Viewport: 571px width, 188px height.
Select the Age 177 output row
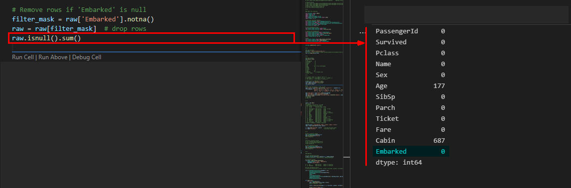click(x=410, y=86)
